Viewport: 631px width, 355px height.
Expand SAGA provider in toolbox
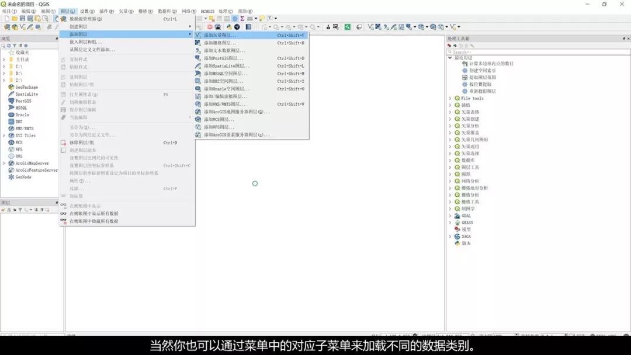tap(450, 236)
